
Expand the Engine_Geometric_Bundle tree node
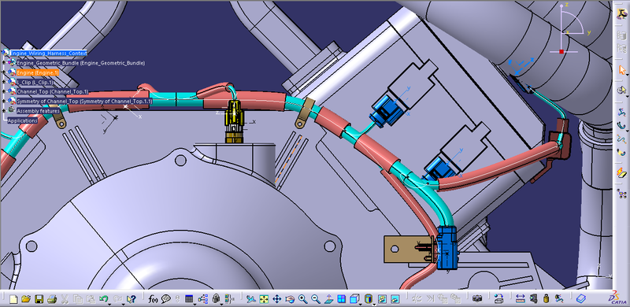click(5, 63)
